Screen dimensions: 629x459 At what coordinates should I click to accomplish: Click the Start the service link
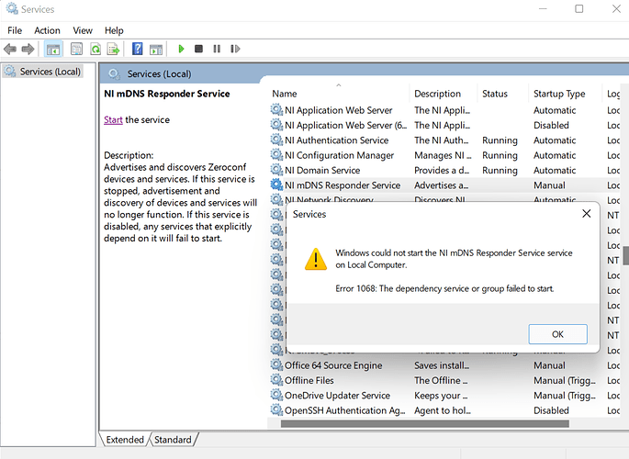(113, 120)
